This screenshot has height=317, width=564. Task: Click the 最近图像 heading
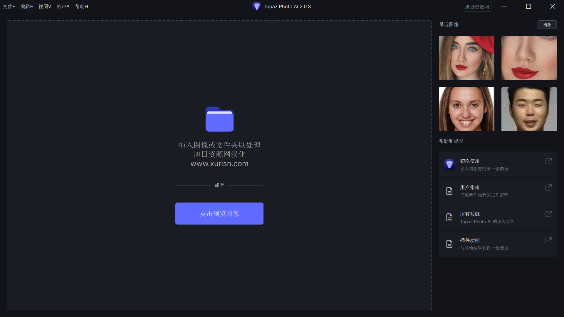449,25
